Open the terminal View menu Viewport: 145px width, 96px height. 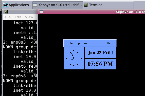29,17
